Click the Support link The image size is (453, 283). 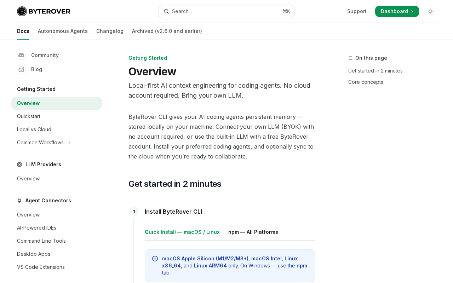pos(357,11)
